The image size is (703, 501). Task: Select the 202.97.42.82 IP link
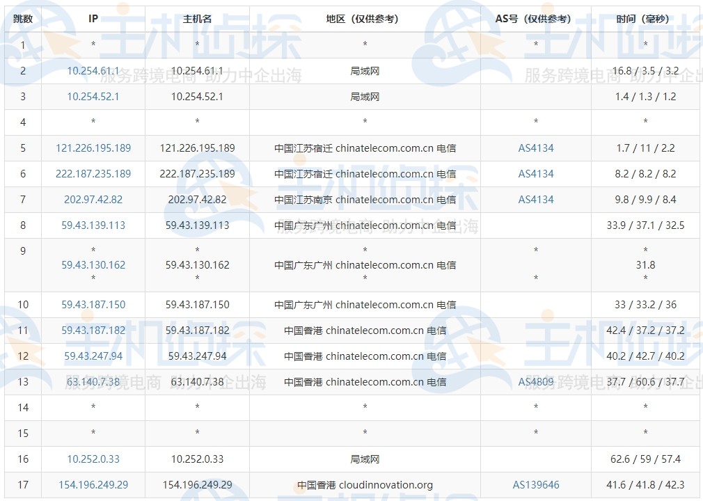point(93,200)
